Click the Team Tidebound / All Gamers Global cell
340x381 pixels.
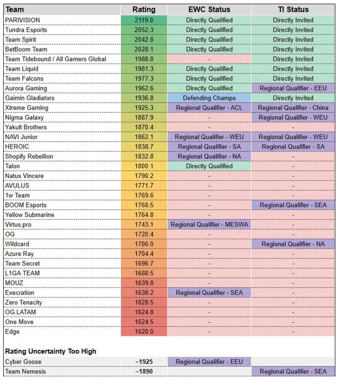coord(62,59)
